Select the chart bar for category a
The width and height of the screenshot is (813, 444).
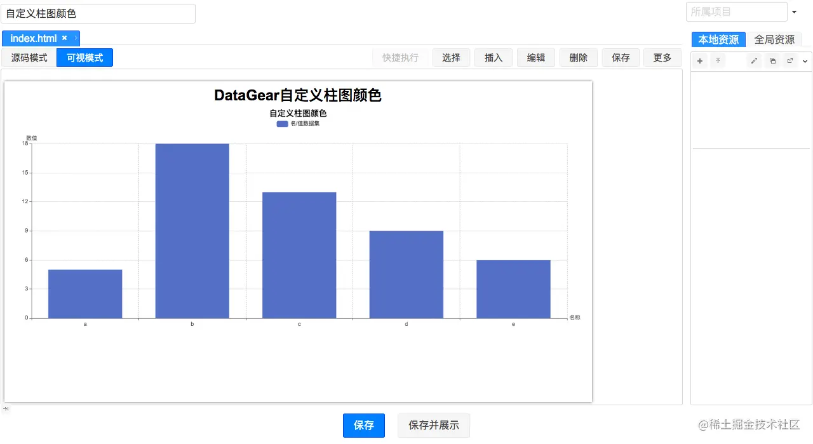click(x=85, y=294)
